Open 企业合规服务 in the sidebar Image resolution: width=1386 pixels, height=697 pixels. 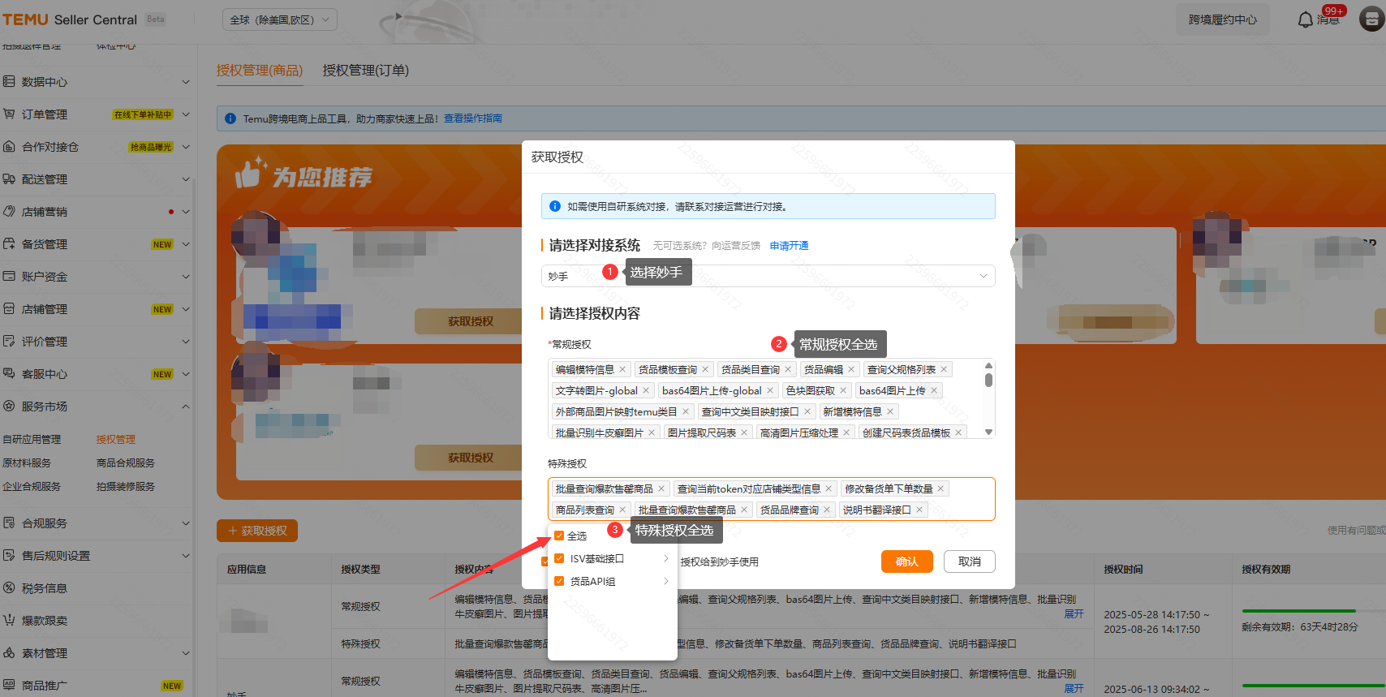click(32, 486)
